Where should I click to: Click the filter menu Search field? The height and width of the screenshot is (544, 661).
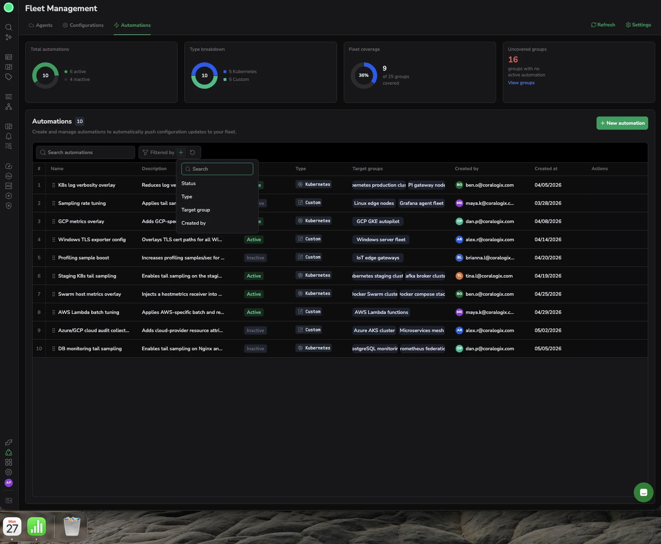tap(217, 169)
